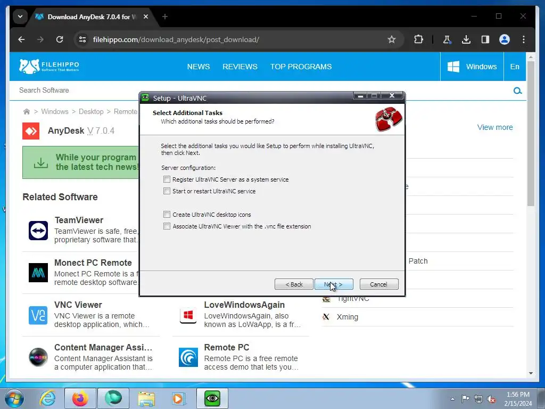Select the UltraVNC eye taskbar icon
The image size is (545, 409).
212,398
